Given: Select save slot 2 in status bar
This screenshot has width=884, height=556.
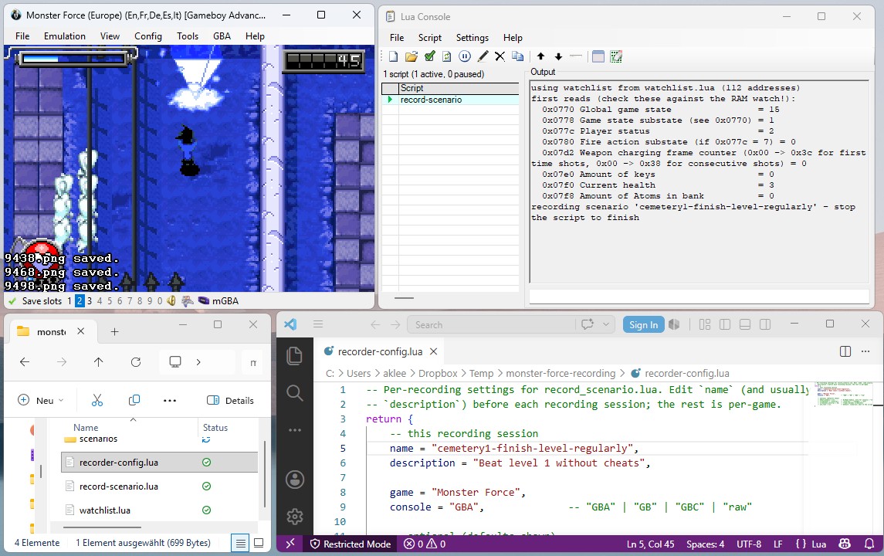Looking at the screenshot, I should point(80,301).
